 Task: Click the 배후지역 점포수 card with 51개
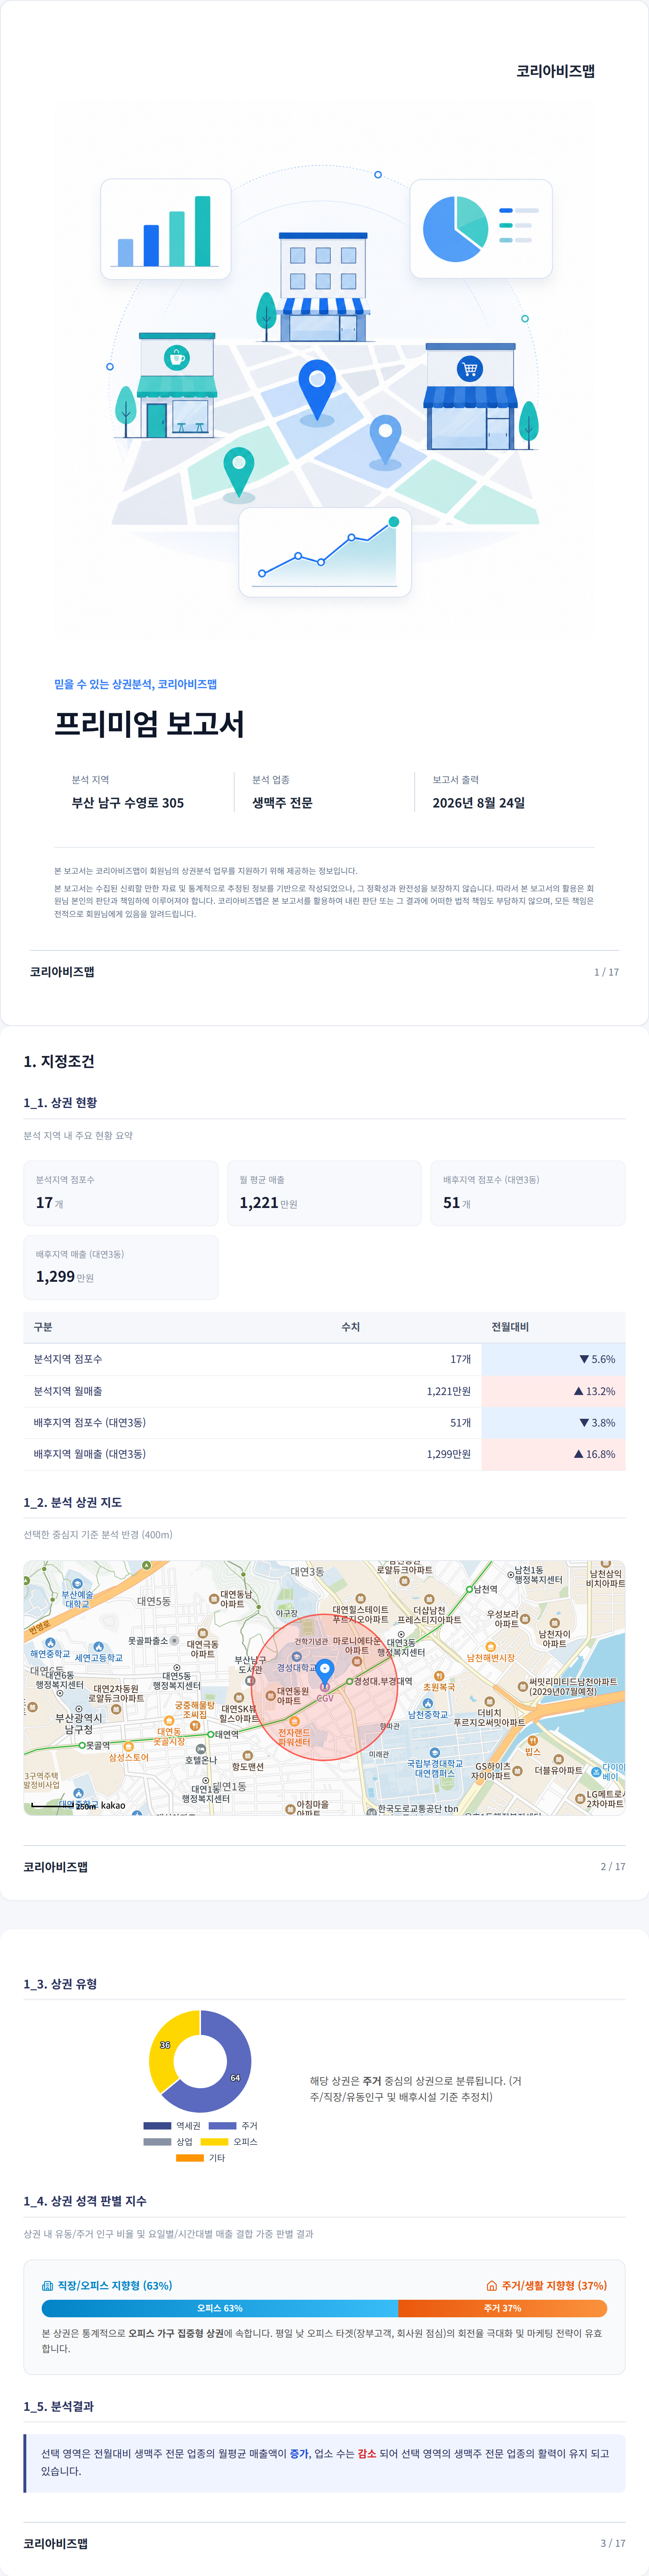click(528, 1193)
